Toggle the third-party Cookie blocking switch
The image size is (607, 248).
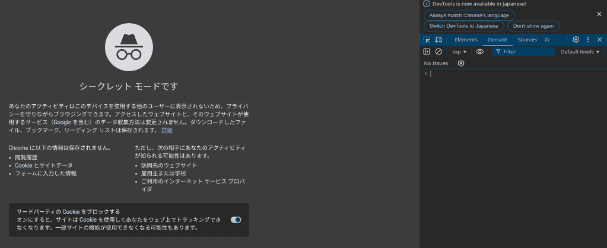[x=236, y=220]
